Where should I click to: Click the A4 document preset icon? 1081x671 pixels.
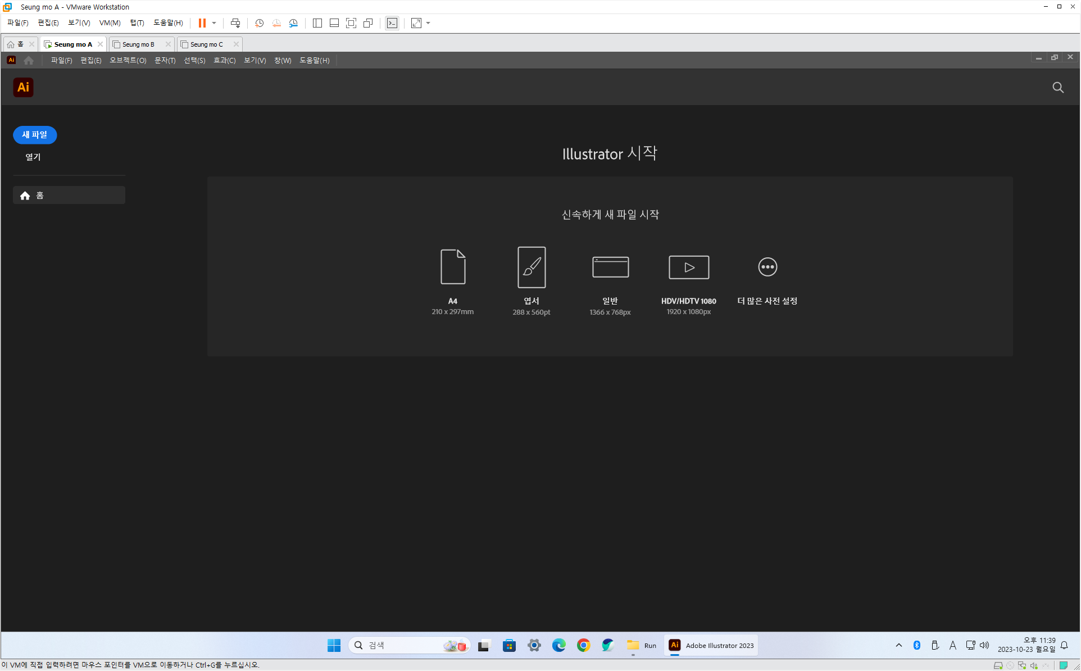pos(453,267)
